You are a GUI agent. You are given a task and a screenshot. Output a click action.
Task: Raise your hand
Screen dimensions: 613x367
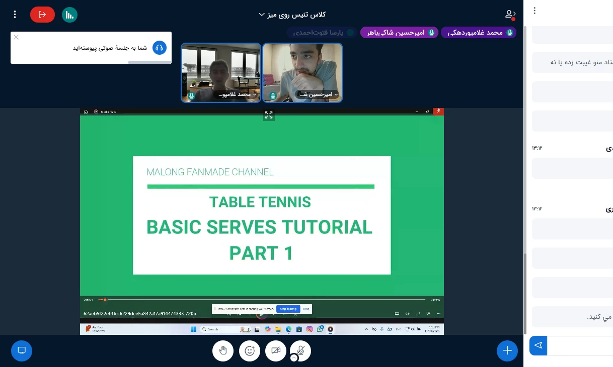[223, 350]
